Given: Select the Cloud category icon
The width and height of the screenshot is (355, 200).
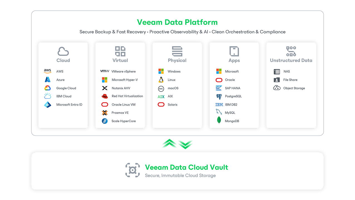Looking at the screenshot, I should [x=63, y=52].
